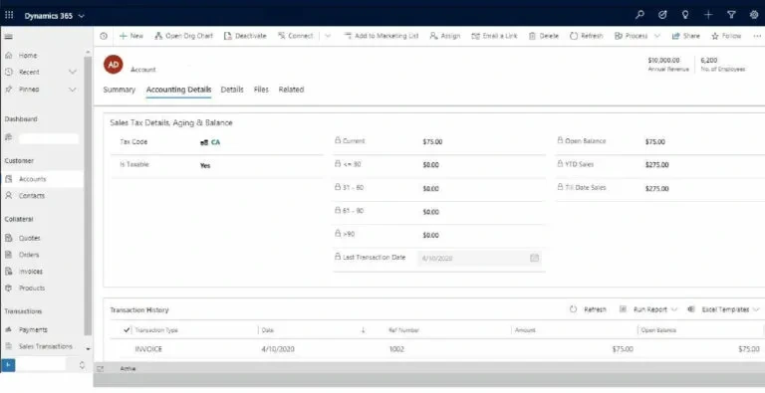Open the calendar picker icon for date

click(x=534, y=258)
